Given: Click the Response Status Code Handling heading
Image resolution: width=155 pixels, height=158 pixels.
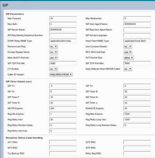Looking at the screenshot, I should 24,138.
